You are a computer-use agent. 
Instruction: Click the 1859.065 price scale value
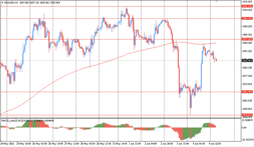point(247,109)
